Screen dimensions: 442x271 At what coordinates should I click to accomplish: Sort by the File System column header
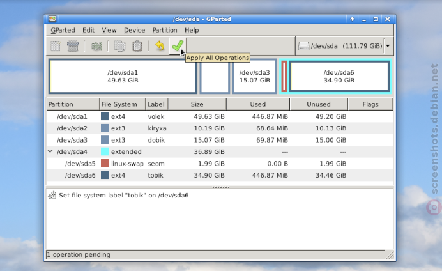pyautogui.click(x=123, y=104)
